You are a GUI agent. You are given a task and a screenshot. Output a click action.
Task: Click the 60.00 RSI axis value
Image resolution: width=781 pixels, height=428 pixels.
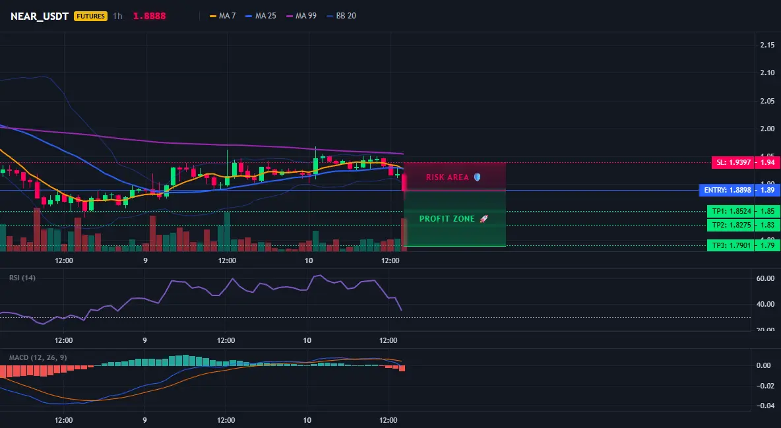click(x=765, y=278)
